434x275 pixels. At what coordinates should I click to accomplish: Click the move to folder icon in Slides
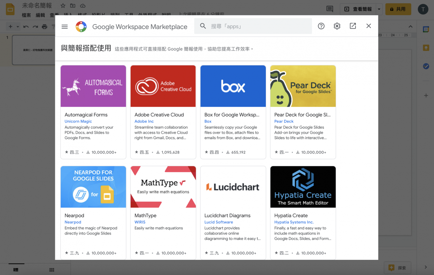[73, 6]
